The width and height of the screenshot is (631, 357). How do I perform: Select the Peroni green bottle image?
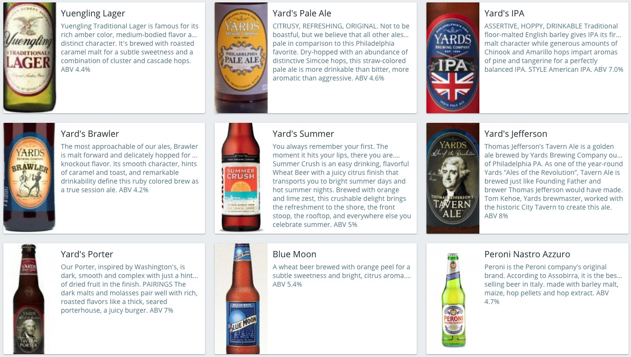(452, 298)
